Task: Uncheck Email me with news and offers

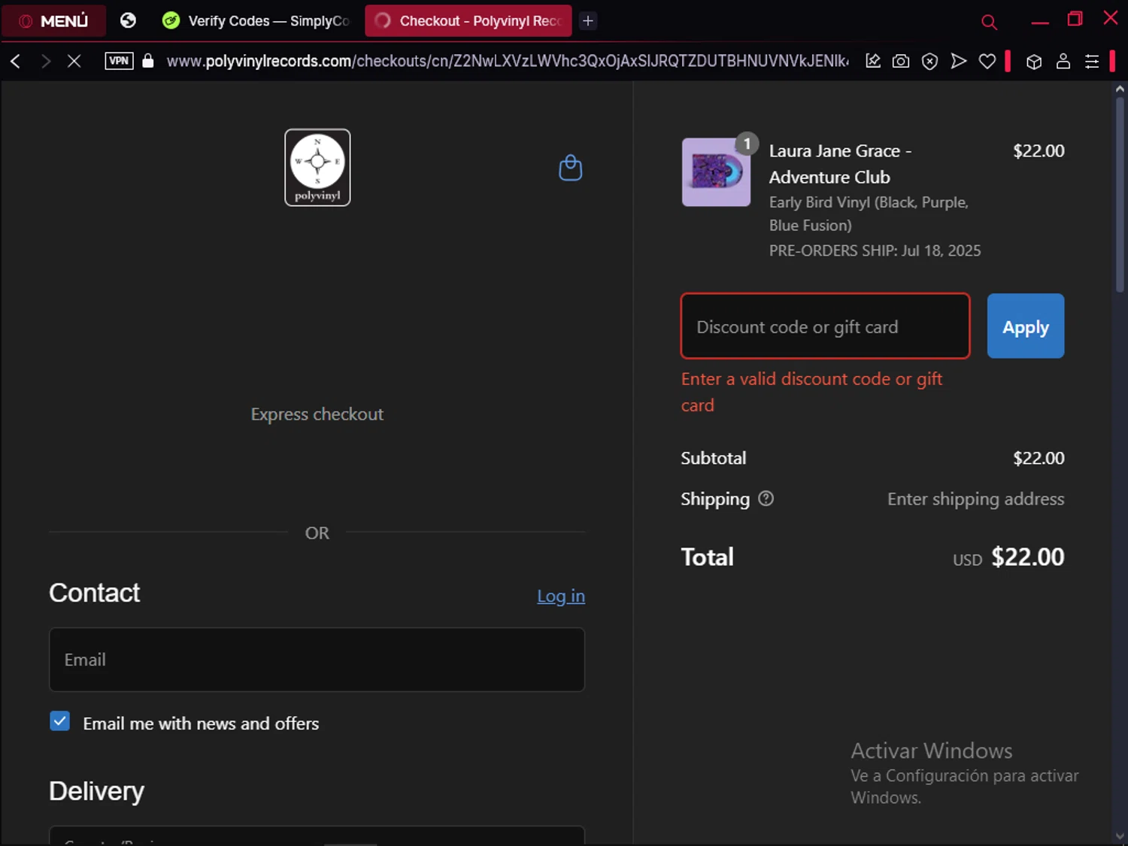Action: [x=60, y=722]
